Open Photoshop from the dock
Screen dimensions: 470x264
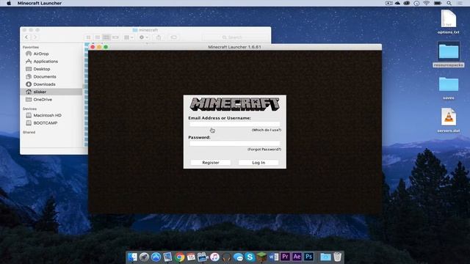point(308,257)
